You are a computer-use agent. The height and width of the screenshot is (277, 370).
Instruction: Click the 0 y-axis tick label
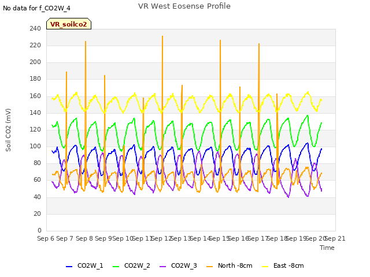tap(39, 230)
